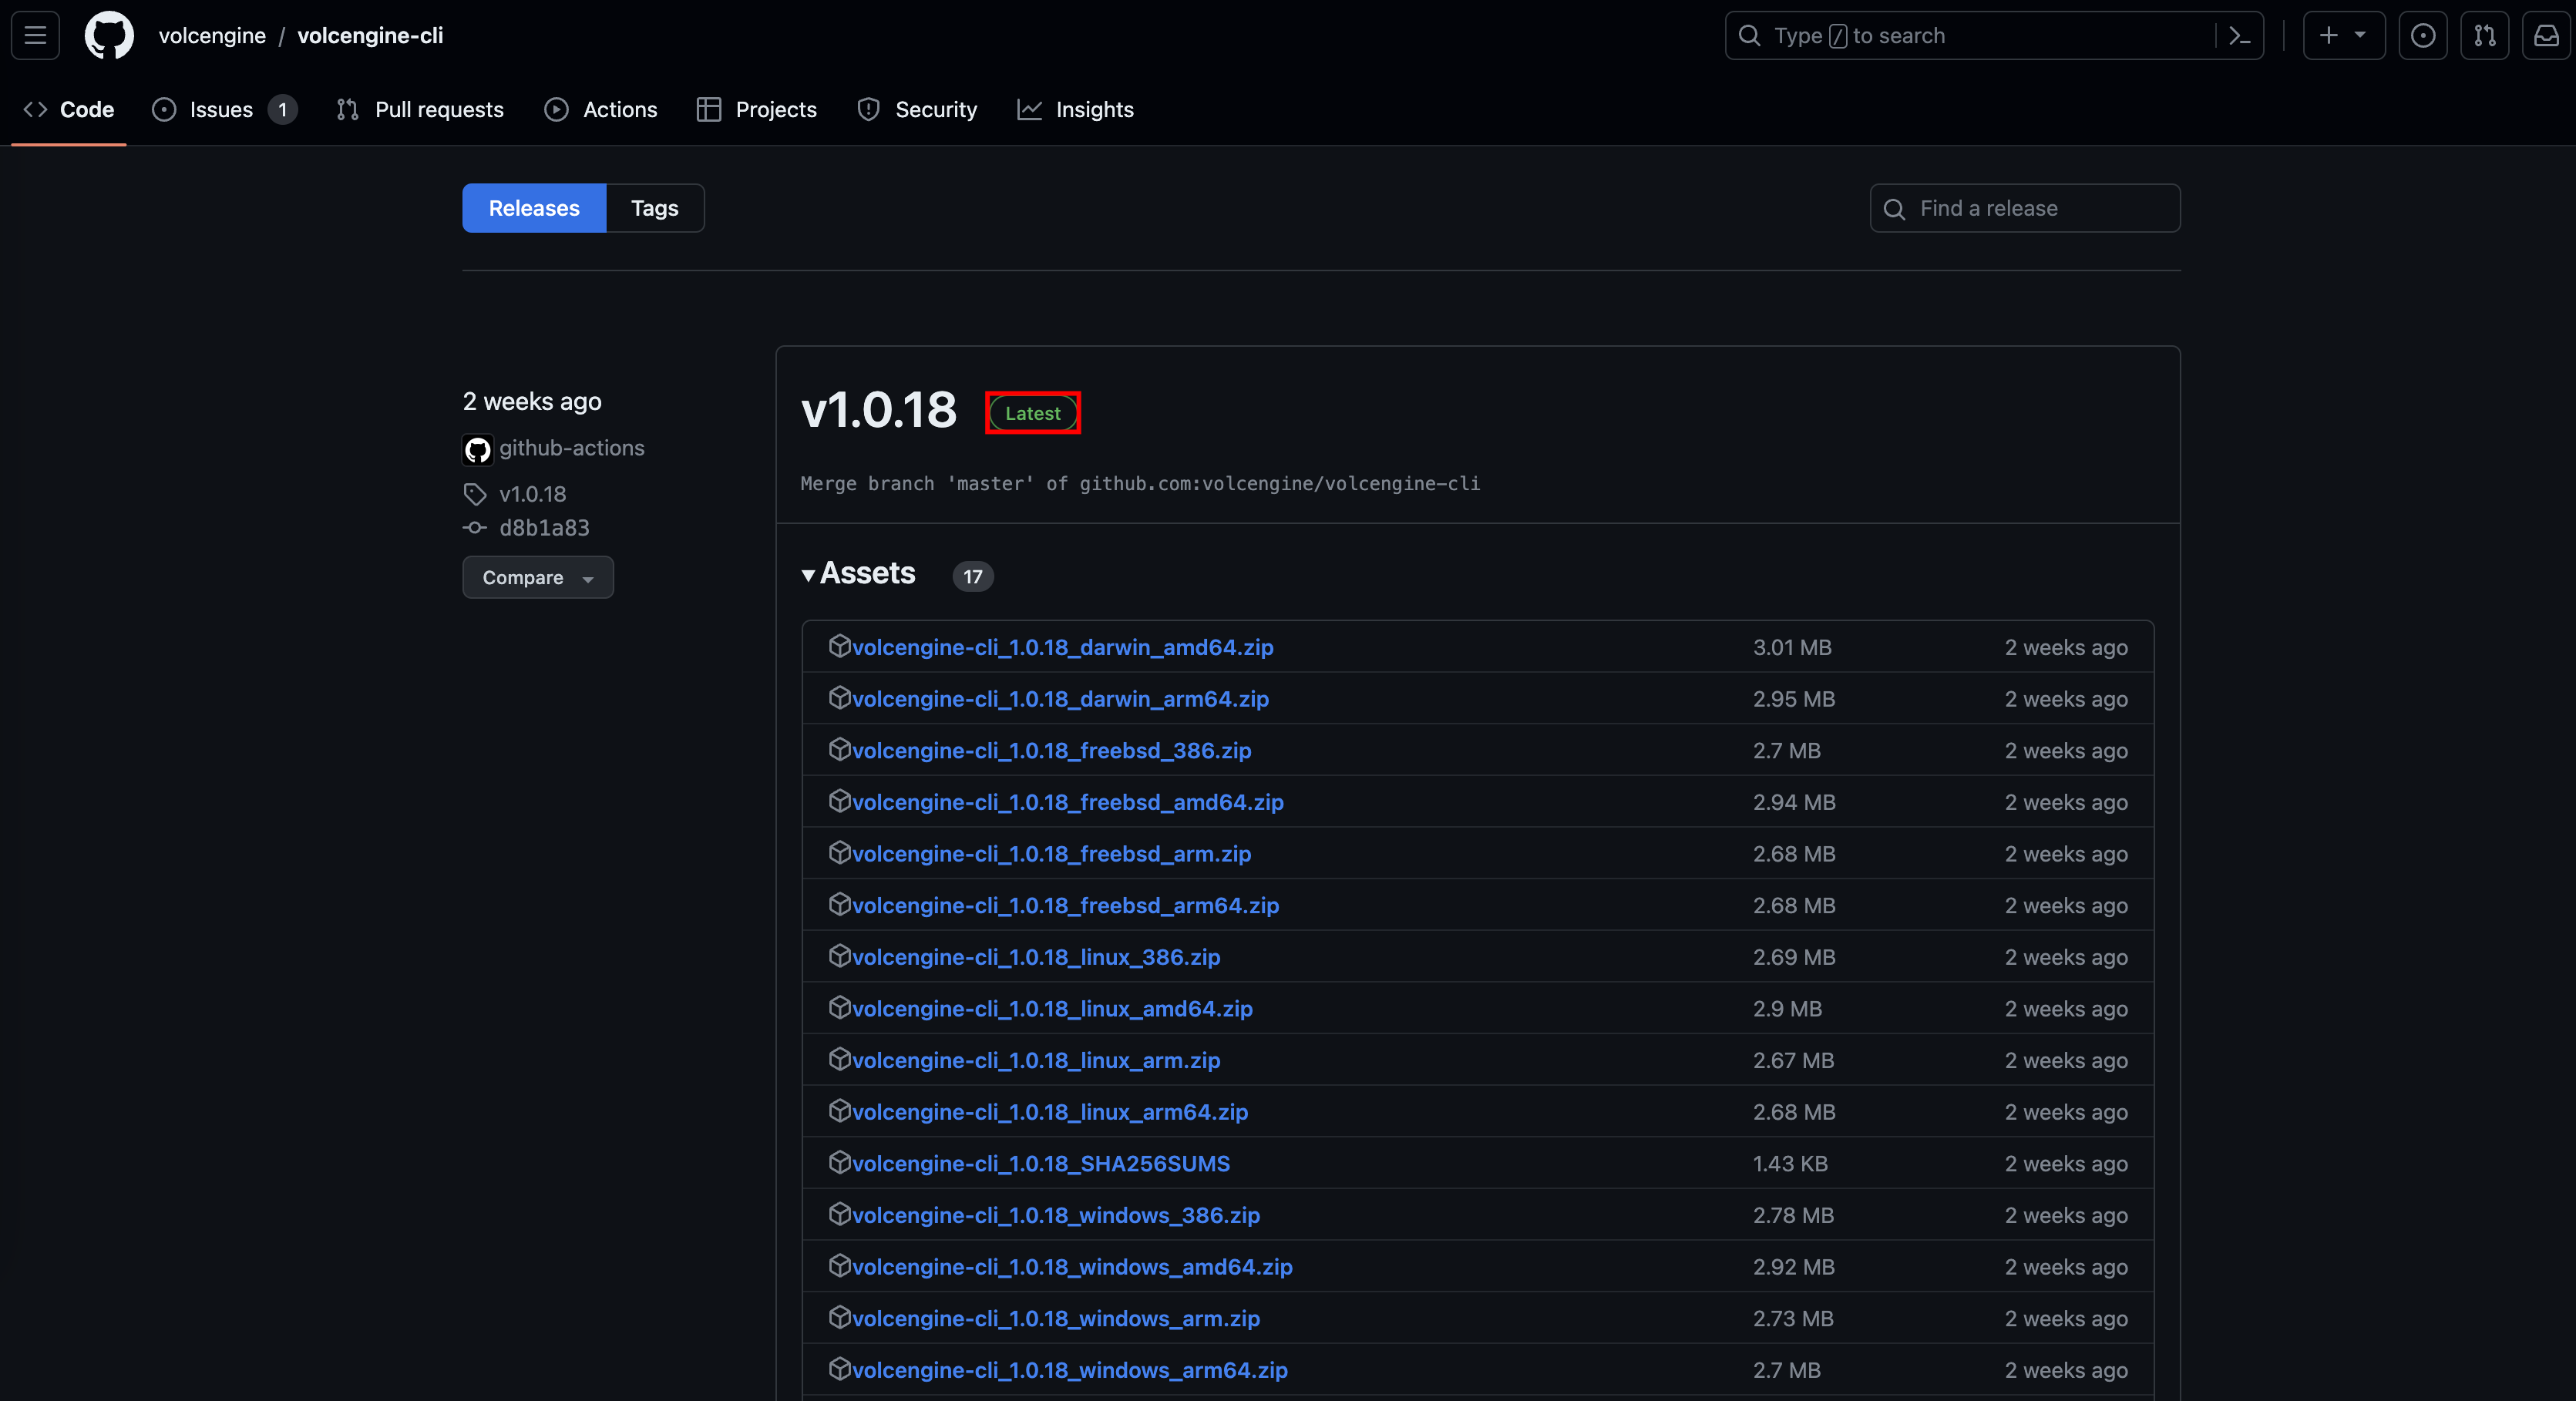Open pull requests icon in header
The height and width of the screenshot is (1401, 2576).
[2484, 36]
